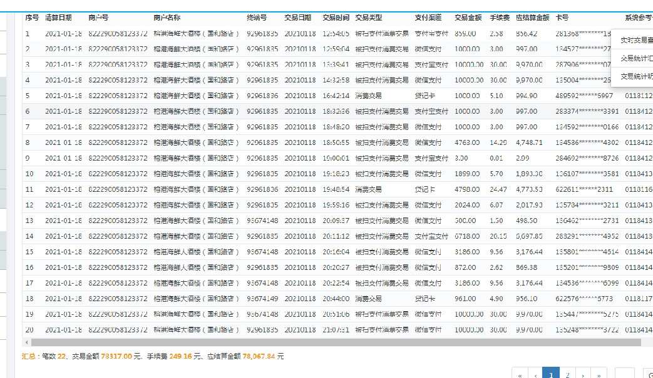653x378 pixels.
Task: Click the 手续费 column header
Action: coord(498,17)
